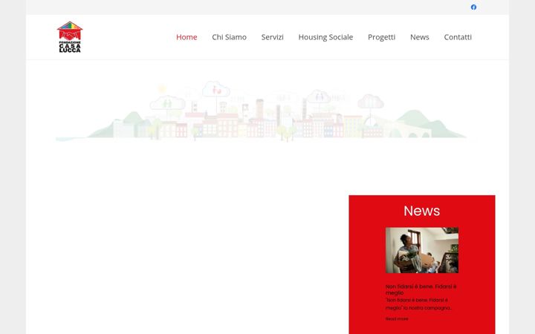Click the cloud with the red figures
The image size is (535, 334).
(x=216, y=89)
